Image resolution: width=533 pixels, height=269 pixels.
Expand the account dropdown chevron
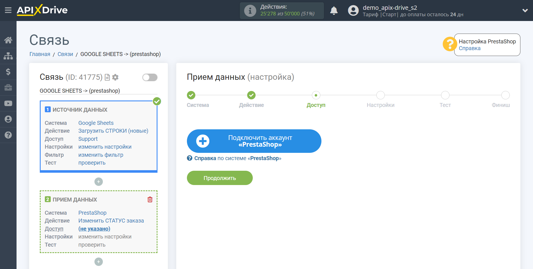(525, 11)
